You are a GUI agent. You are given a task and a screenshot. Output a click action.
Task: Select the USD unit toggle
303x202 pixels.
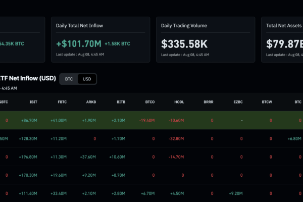click(x=87, y=79)
